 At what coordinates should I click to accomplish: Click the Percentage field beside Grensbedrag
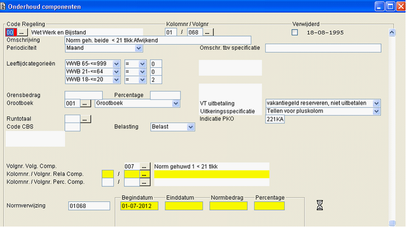(x=165, y=95)
